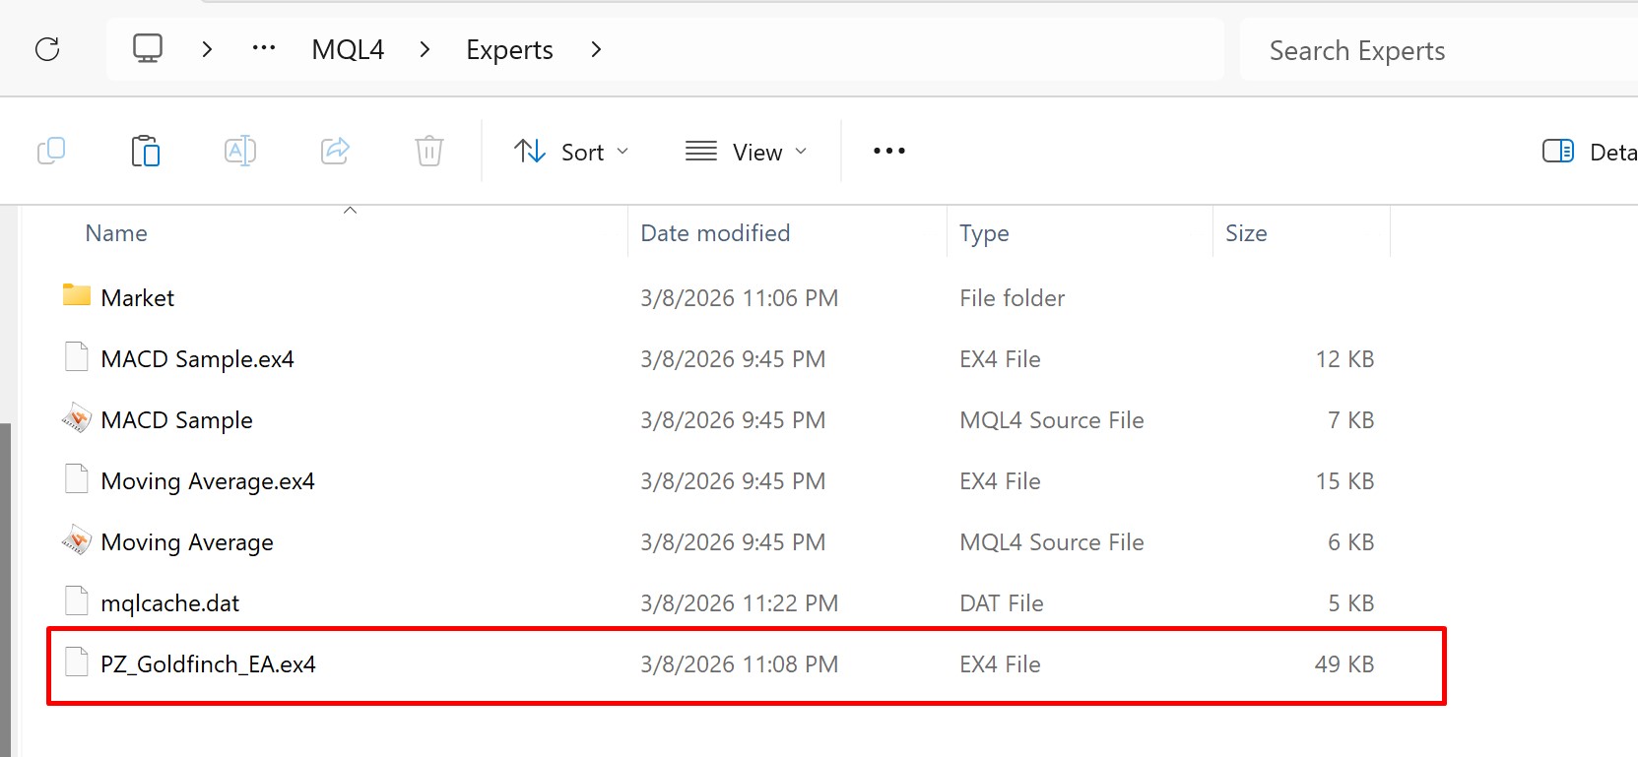The width and height of the screenshot is (1638, 757).
Task: Select MACD Sample.ex4 file name
Action: (x=197, y=359)
